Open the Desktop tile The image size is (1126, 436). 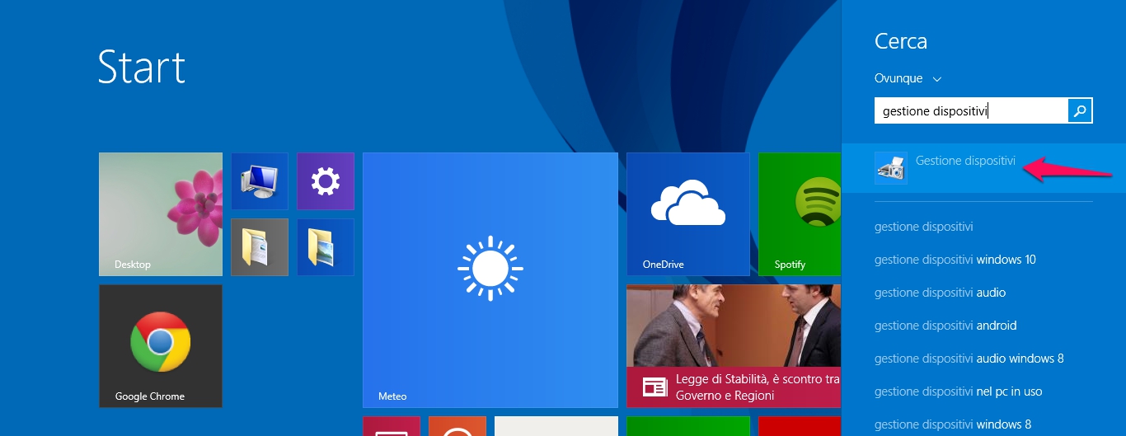coord(160,213)
